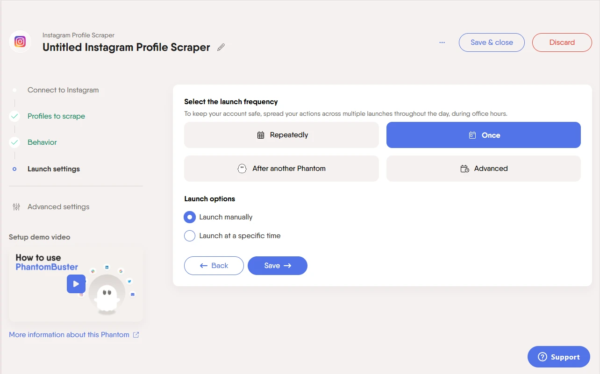Image resolution: width=600 pixels, height=374 pixels.
Task: Click the red Discard button
Action: pyautogui.click(x=562, y=42)
